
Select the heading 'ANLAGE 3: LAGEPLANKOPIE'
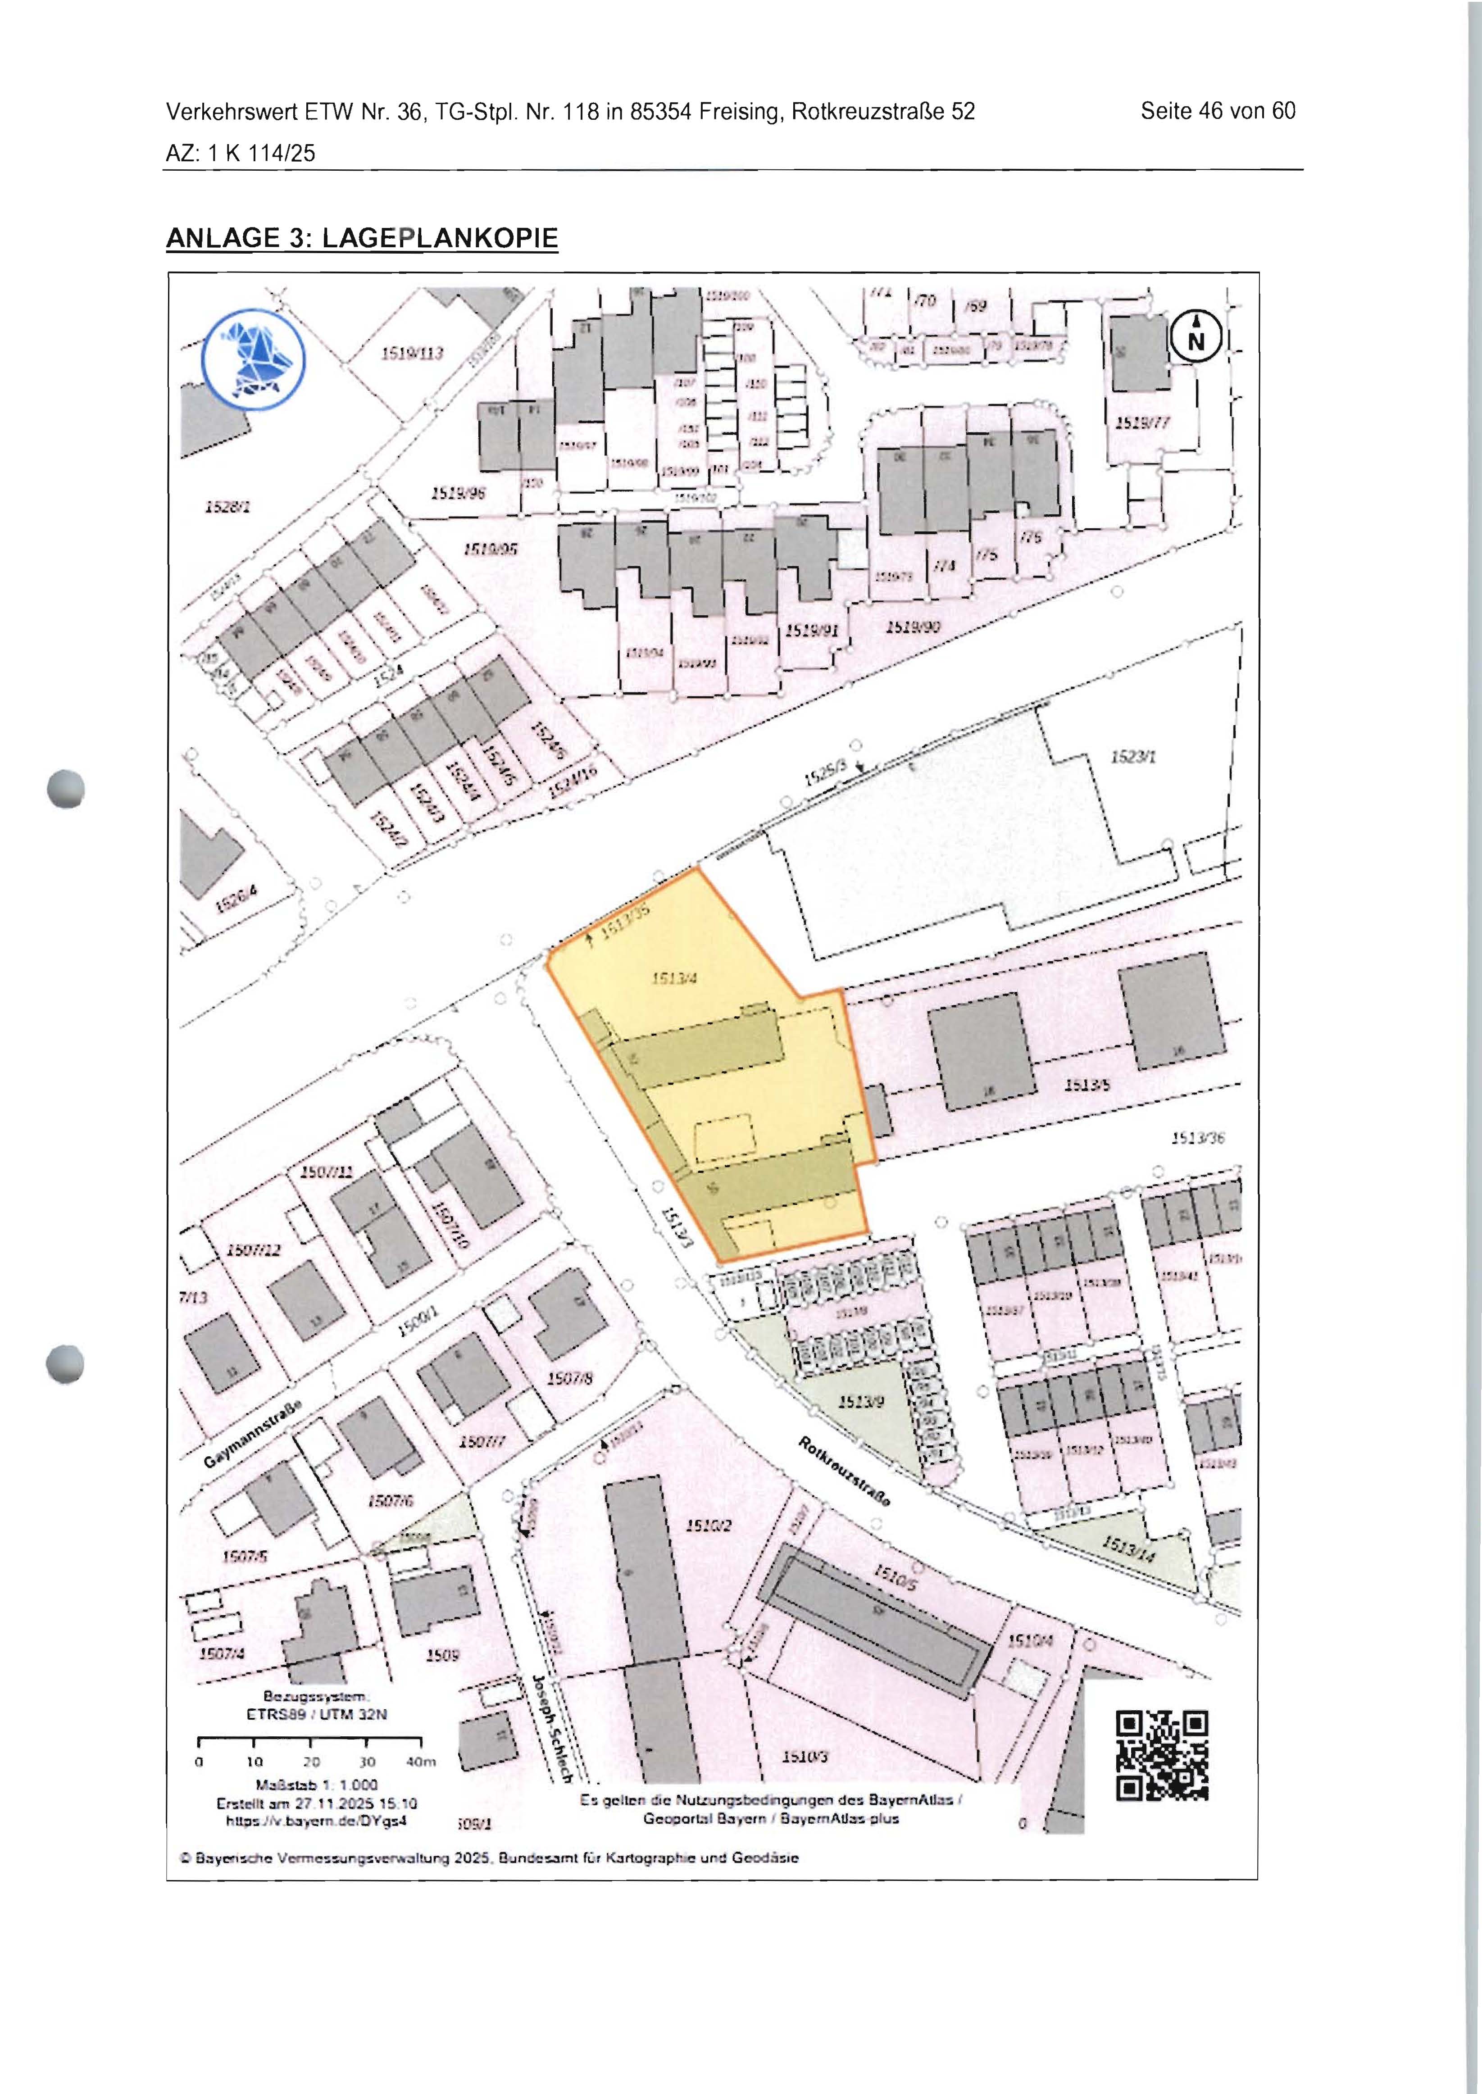pos(361,238)
